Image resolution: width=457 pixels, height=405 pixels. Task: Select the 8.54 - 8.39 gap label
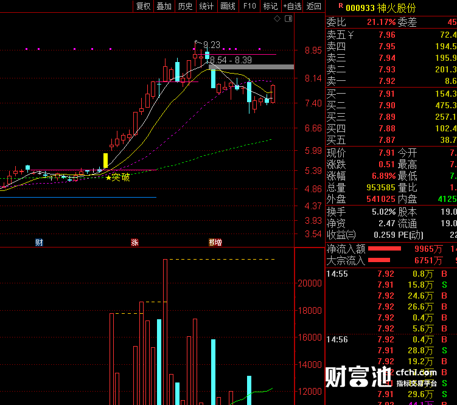pos(231,60)
